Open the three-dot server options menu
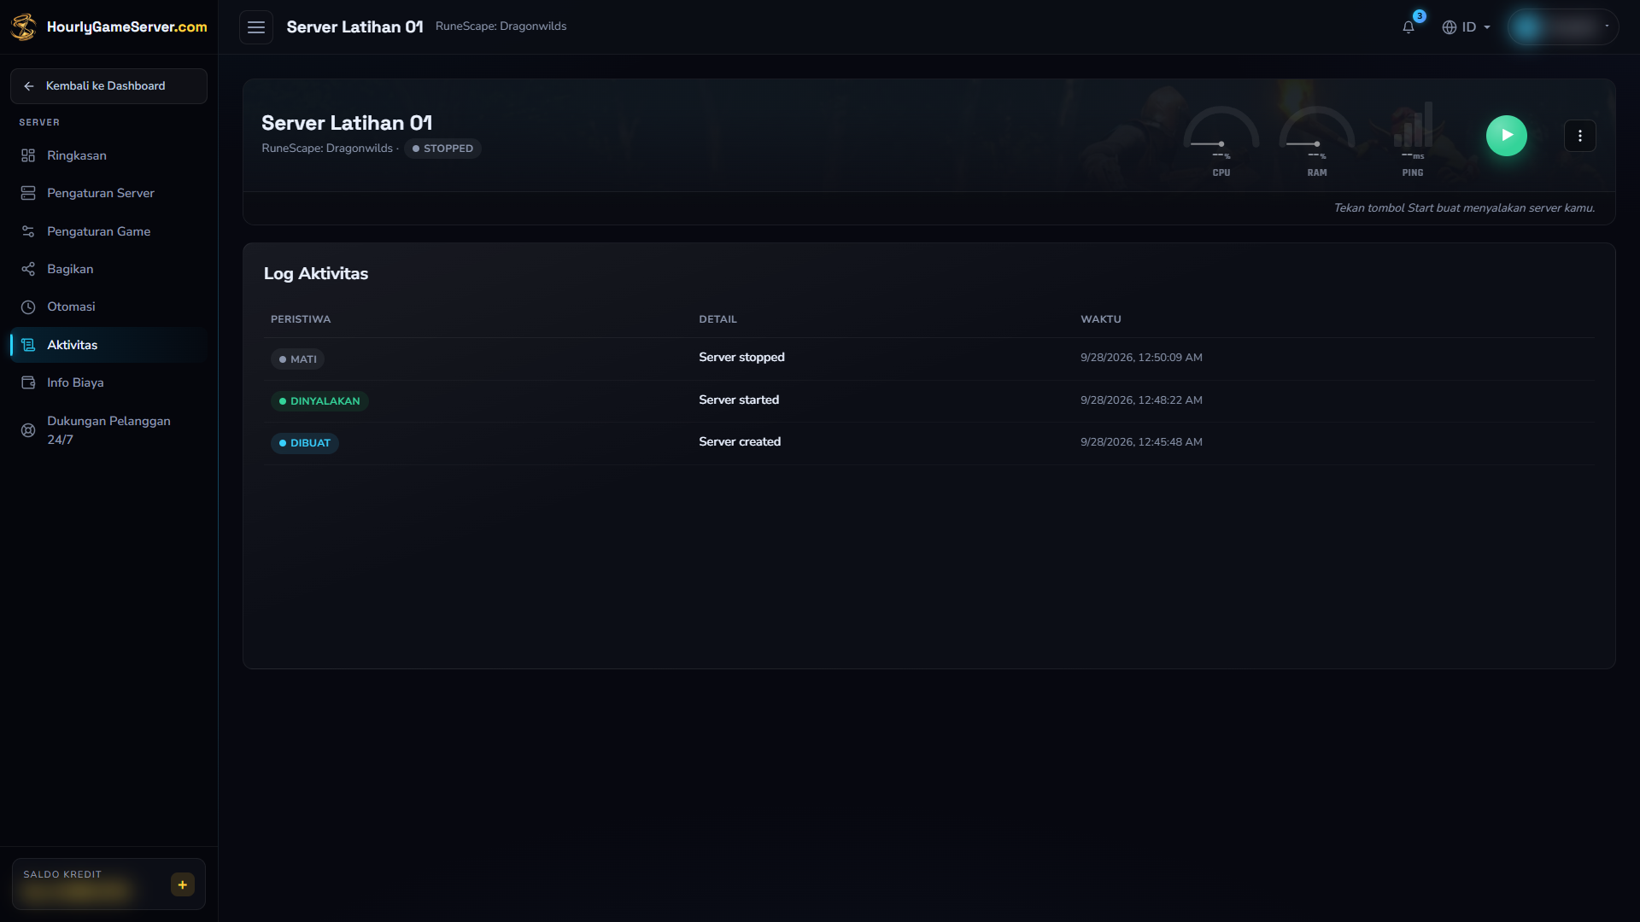This screenshot has width=1640, height=922. click(x=1580, y=136)
